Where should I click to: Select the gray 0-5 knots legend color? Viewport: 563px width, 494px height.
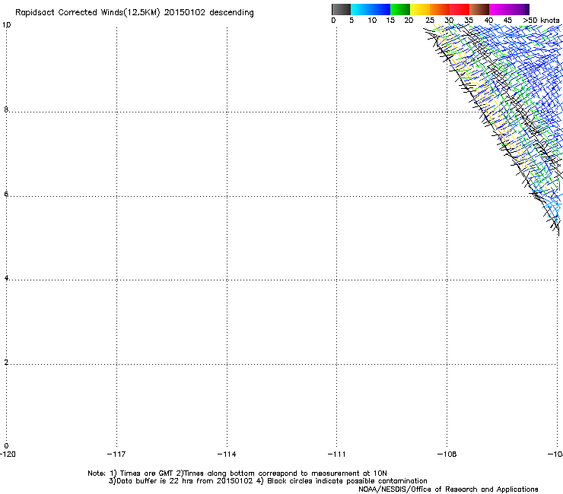tap(341, 9)
